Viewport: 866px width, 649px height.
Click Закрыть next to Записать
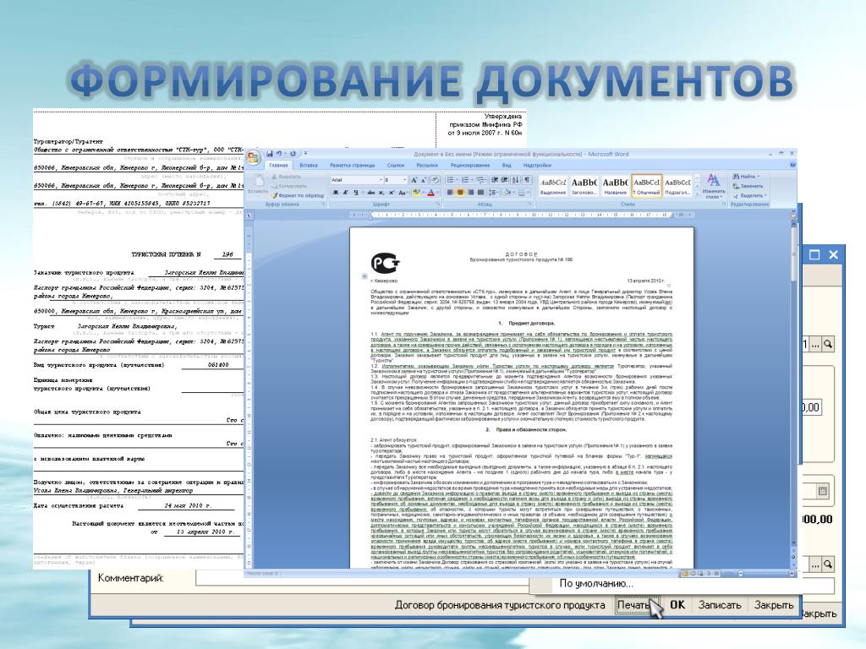click(774, 605)
